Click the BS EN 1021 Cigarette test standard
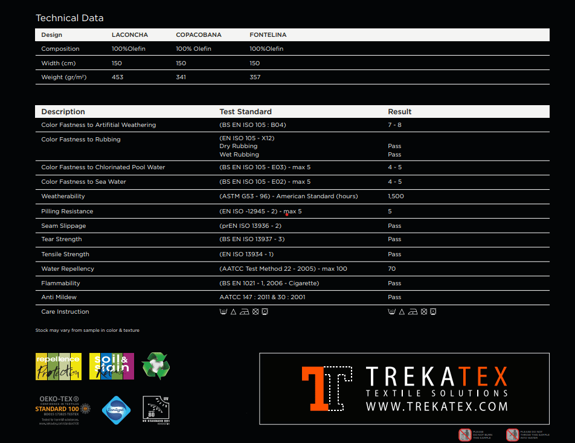The width and height of the screenshot is (575, 443). pos(269,283)
